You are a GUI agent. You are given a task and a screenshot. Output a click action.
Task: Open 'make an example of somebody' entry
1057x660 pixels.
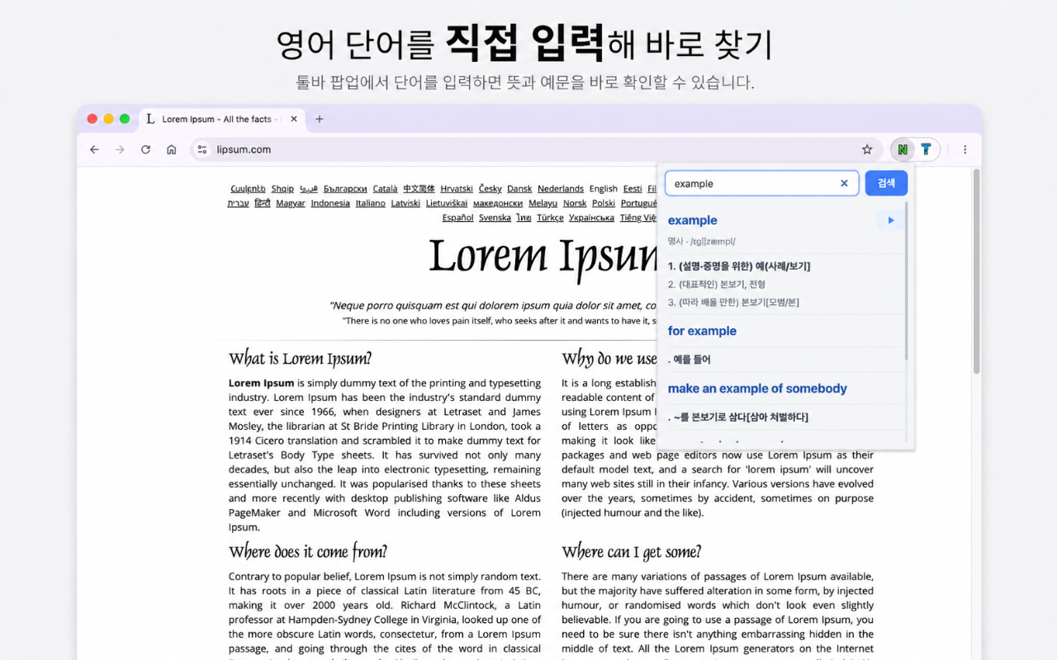click(x=757, y=389)
